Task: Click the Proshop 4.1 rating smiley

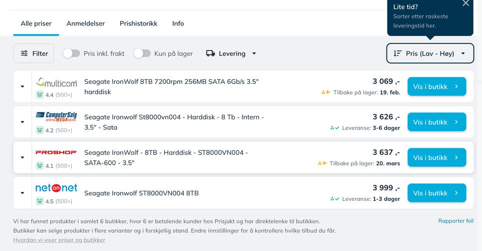Action: tap(40, 166)
